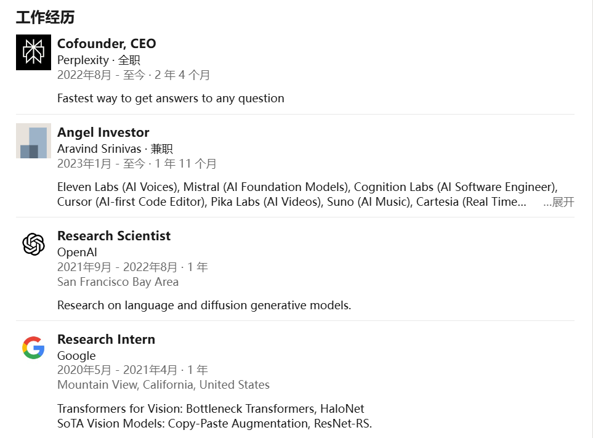Click the Eleven Labs investments description text
The image size is (593, 438).
307,195
